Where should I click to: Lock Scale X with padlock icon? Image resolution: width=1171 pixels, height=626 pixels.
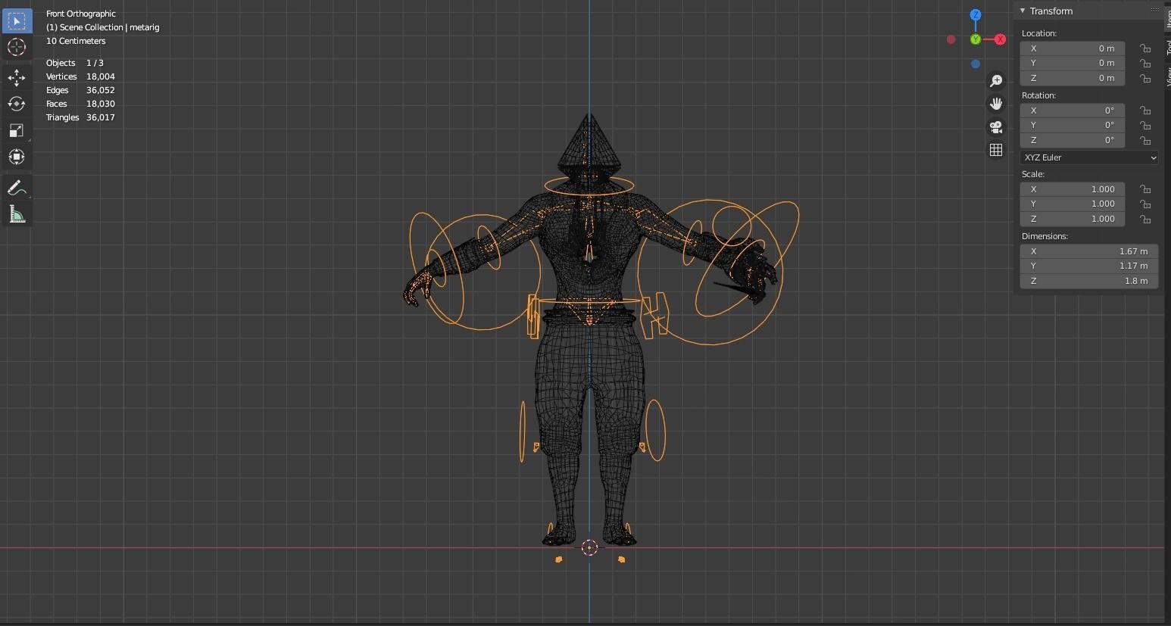coord(1145,189)
